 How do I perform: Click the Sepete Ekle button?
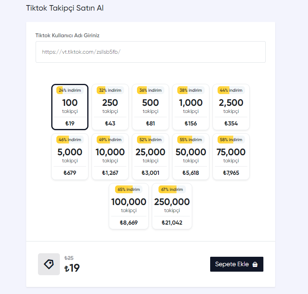coord(237,264)
